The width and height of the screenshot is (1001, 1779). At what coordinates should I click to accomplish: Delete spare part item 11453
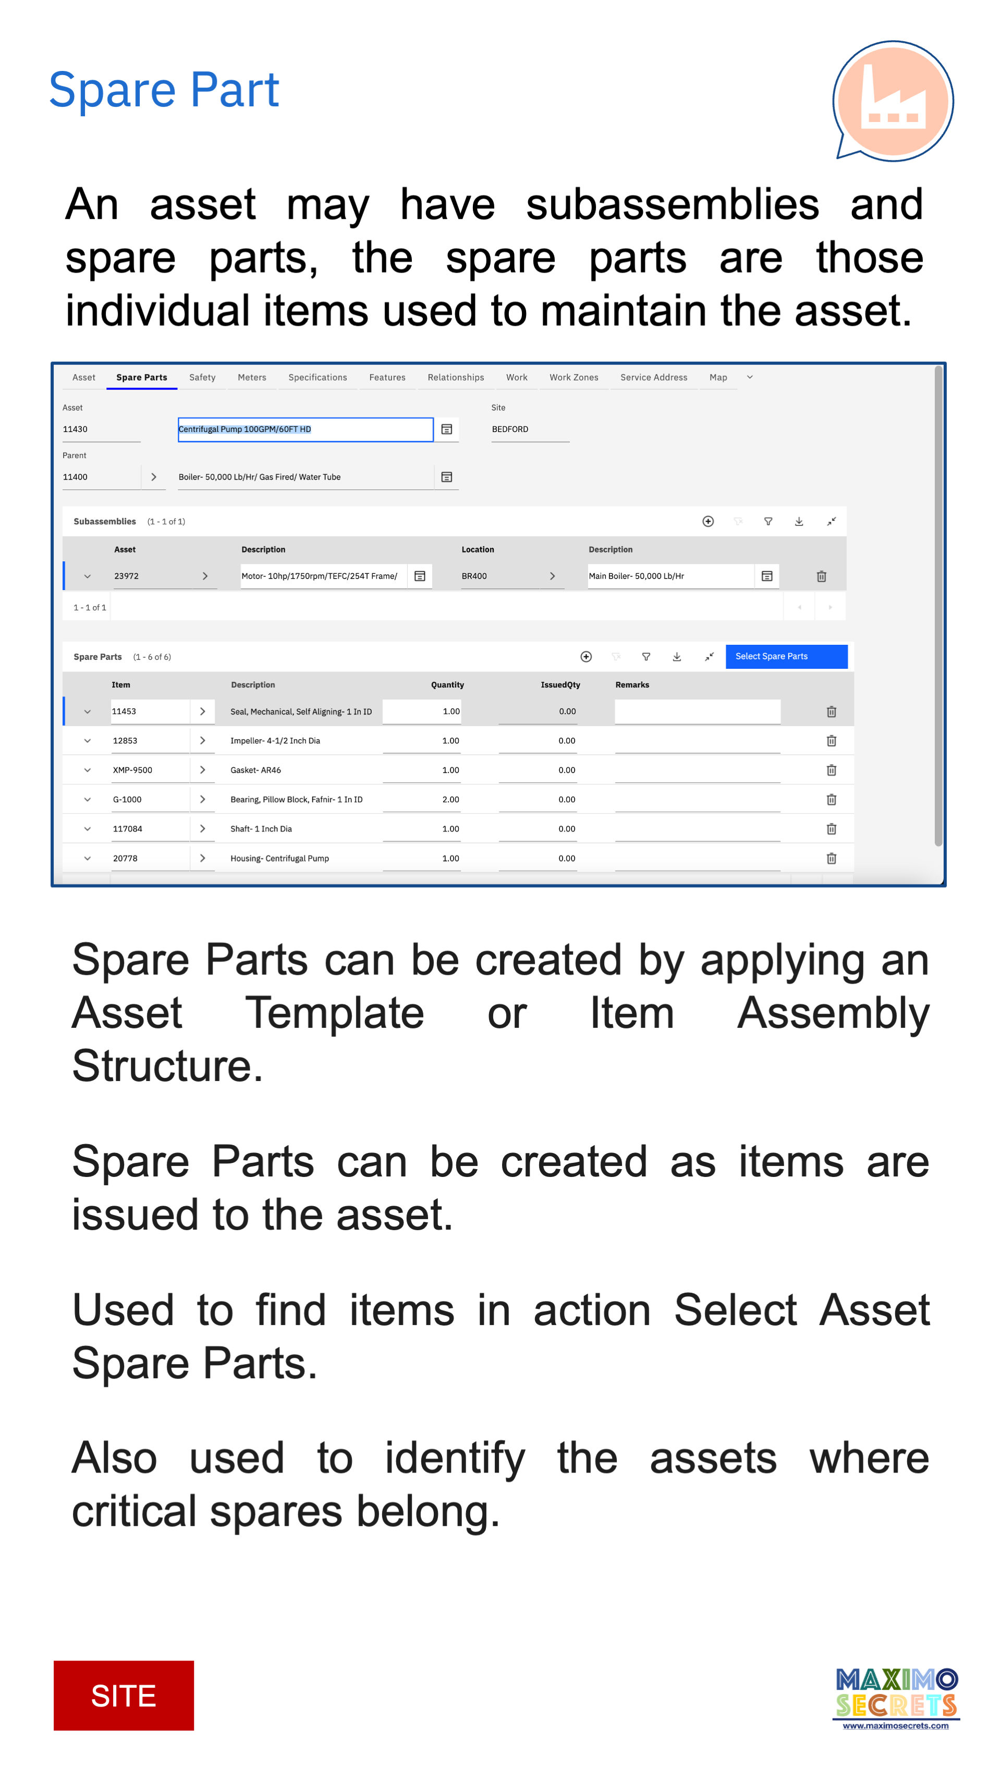[x=831, y=711]
